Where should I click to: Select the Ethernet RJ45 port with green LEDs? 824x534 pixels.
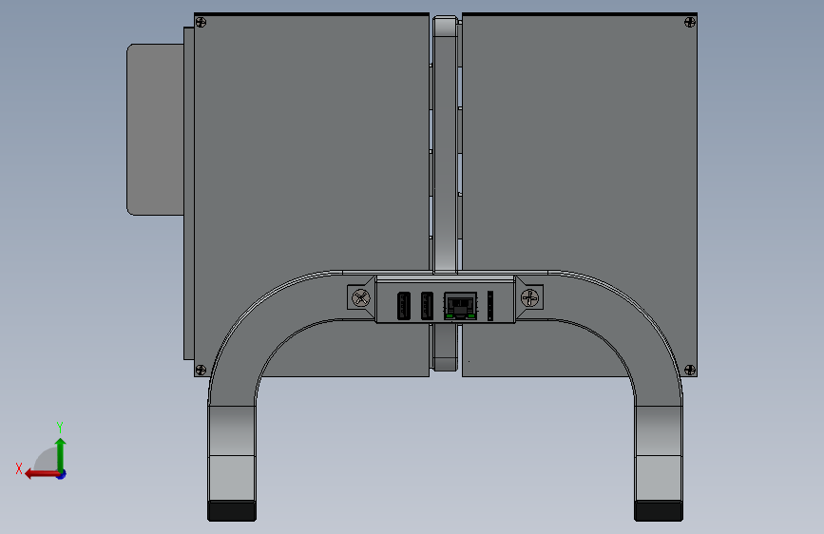[x=460, y=306]
